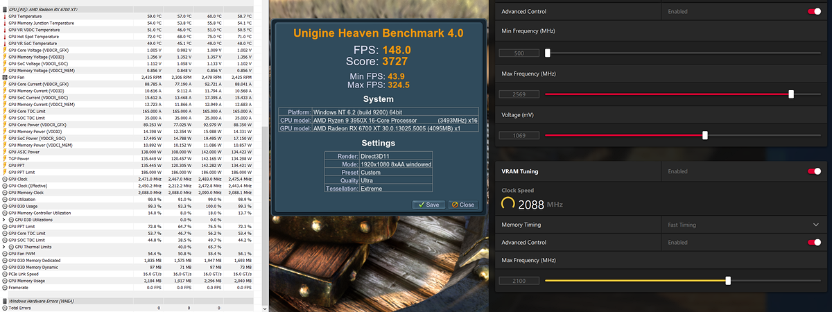Click the circle icon beside GPU Clock (Effective)
This screenshot has height=312, width=832.
(x=5, y=185)
